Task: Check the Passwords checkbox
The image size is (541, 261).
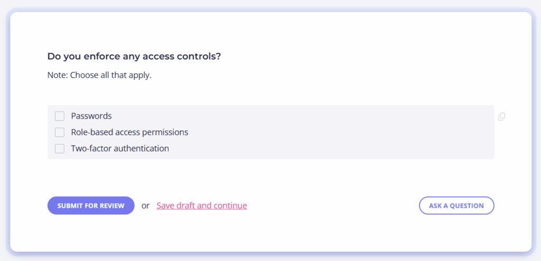Action: point(60,116)
